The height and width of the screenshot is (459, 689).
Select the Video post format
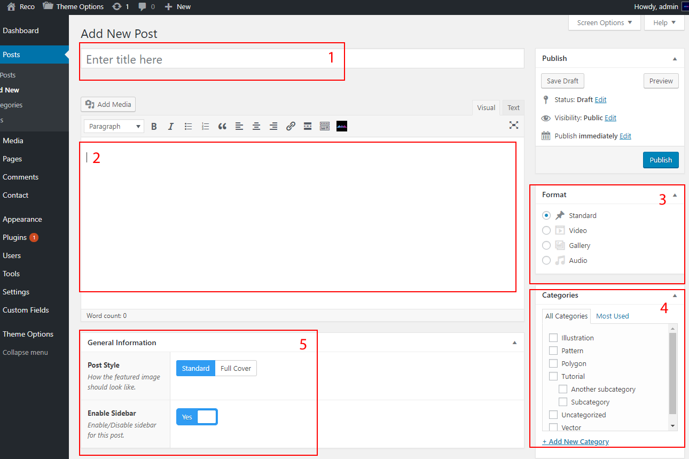point(546,230)
